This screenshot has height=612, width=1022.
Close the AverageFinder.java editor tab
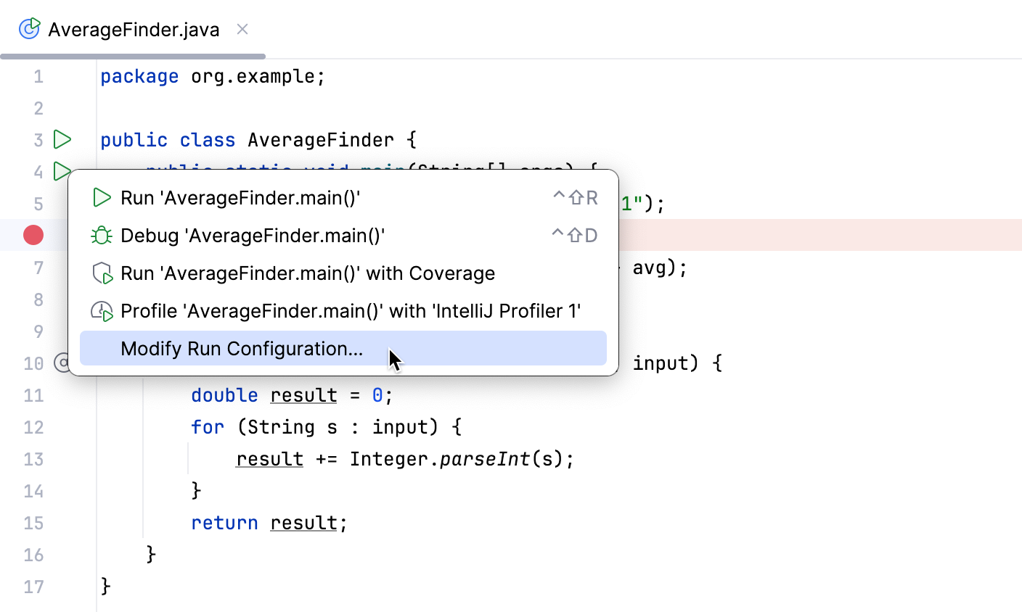point(242,29)
